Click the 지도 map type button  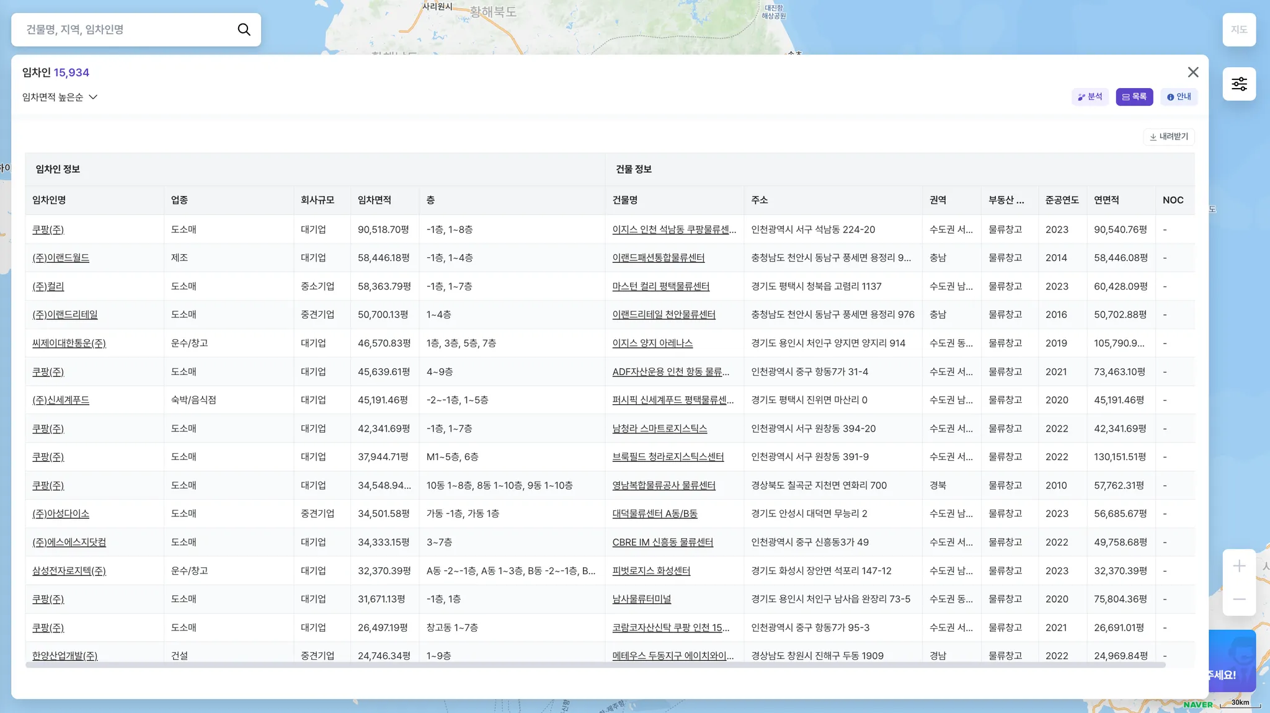pyautogui.click(x=1238, y=30)
